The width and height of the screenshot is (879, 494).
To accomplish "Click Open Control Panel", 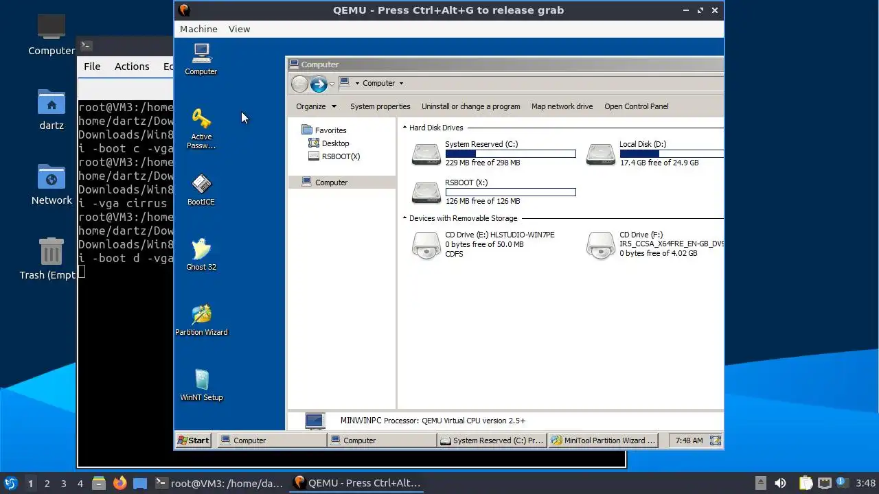I will tap(636, 106).
